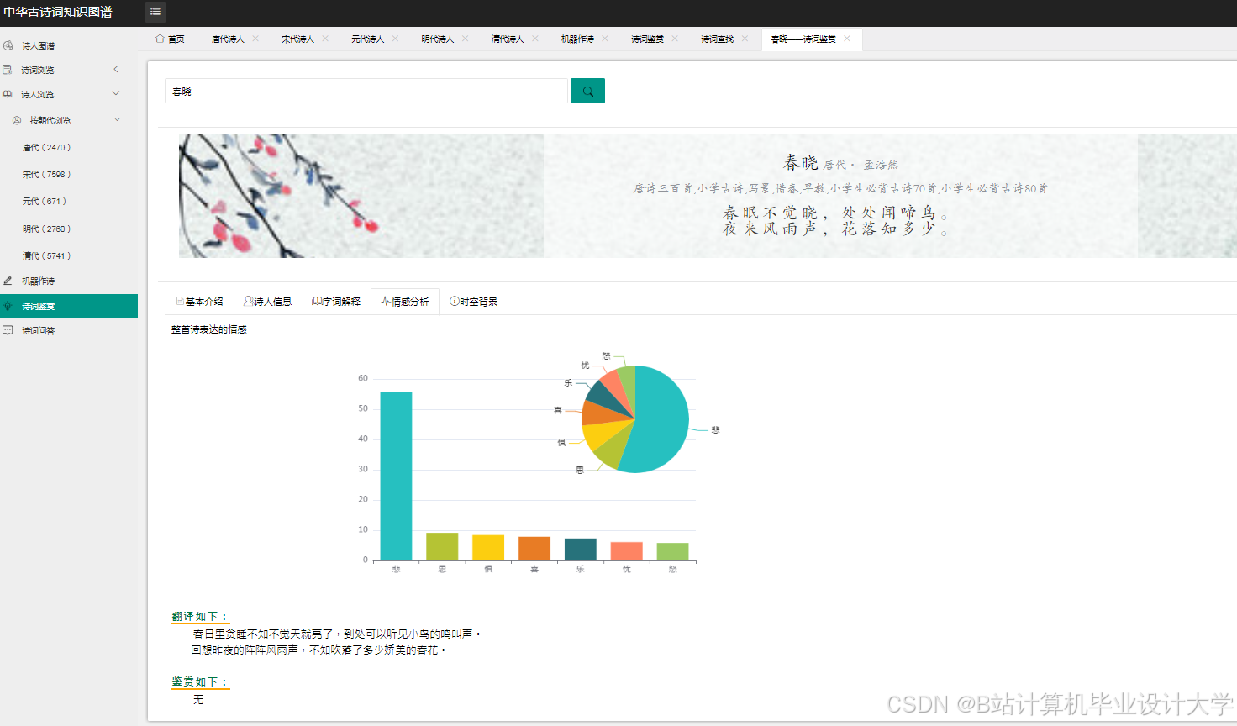1237x726 pixels.
Task: Toggle the sidebar hamburger icon
Action: click(155, 13)
